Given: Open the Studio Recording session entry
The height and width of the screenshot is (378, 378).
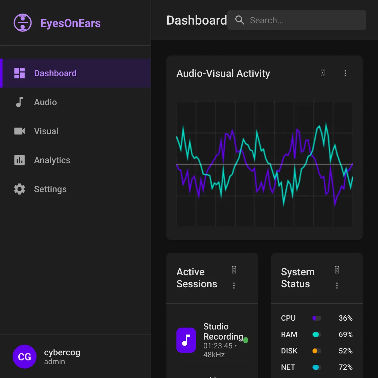Looking at the screenshot, I should 212,340.
